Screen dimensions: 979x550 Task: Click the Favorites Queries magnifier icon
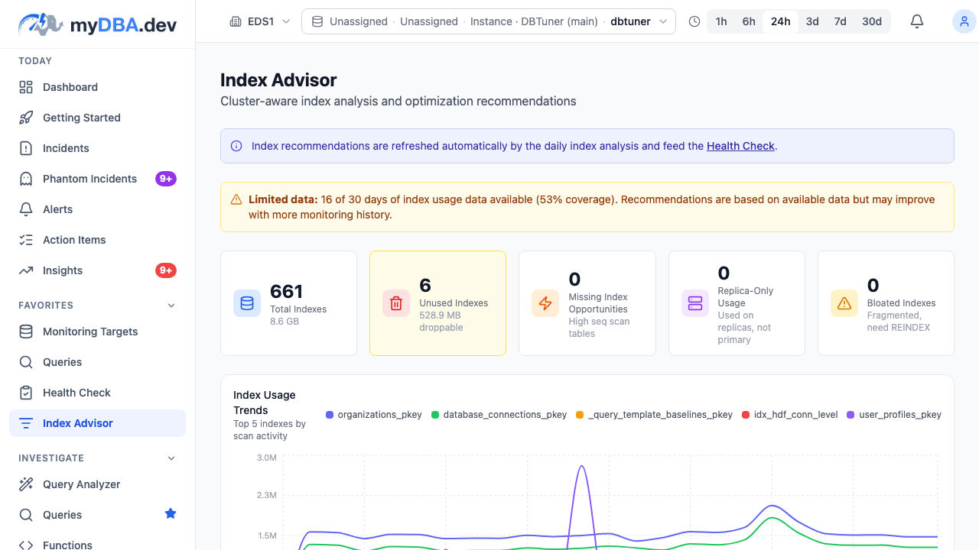[x=26, y=362]
